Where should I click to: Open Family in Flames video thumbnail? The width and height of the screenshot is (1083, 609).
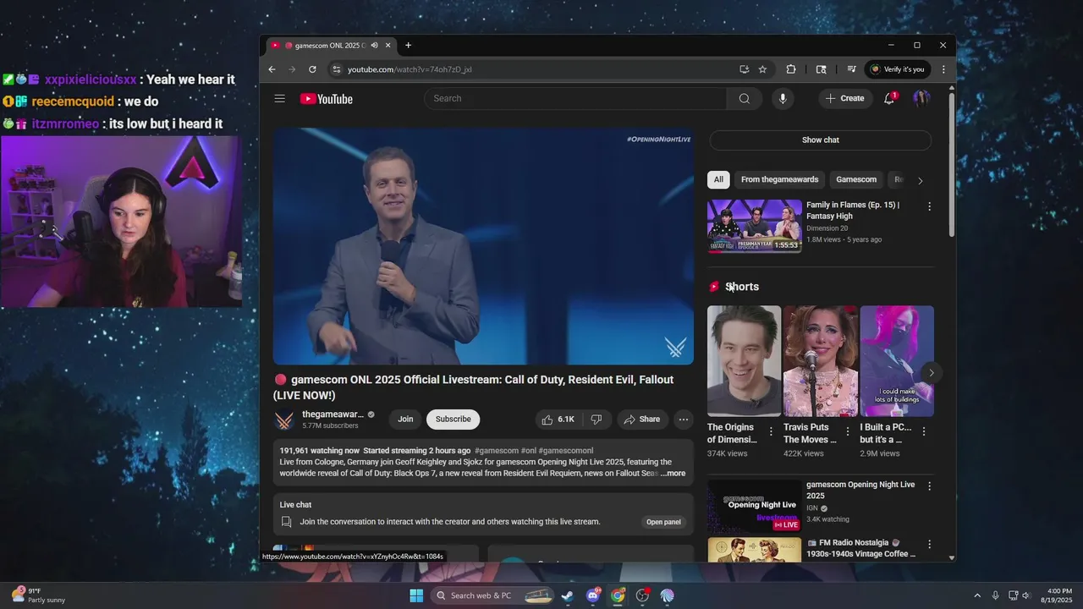755,226
